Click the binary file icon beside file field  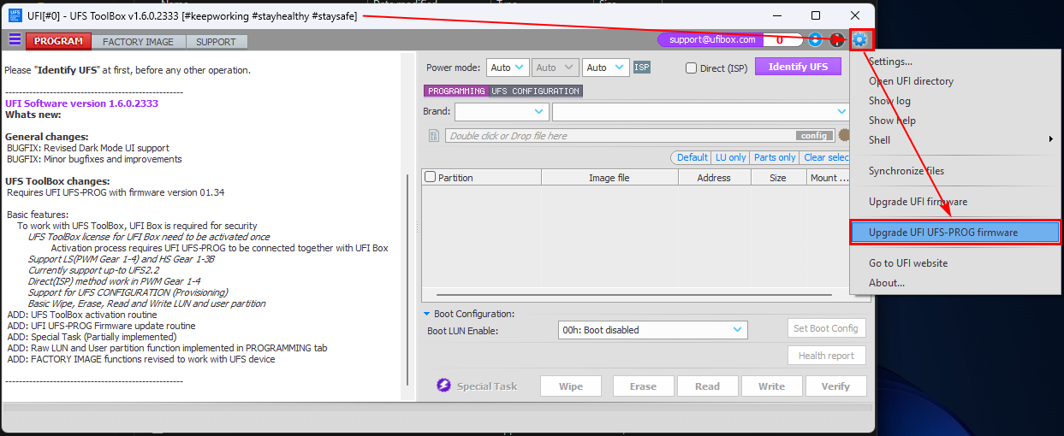click(434, 135)
